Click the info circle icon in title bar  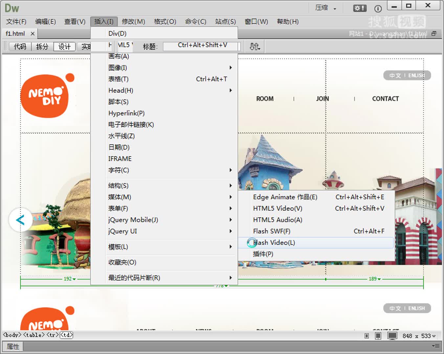[378, 9]
